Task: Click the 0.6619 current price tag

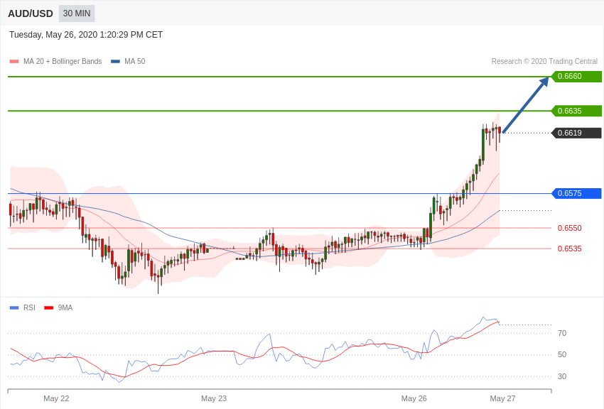Action: tap(577, 133)
